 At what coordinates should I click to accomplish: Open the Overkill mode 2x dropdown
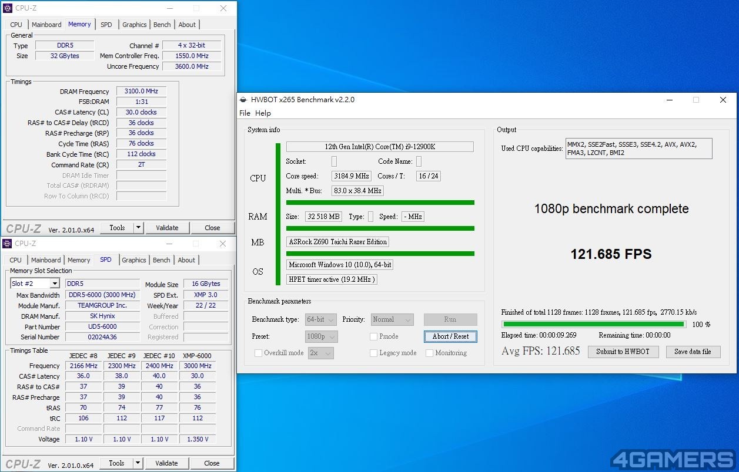pyautogui.click(x=321, y=353)
